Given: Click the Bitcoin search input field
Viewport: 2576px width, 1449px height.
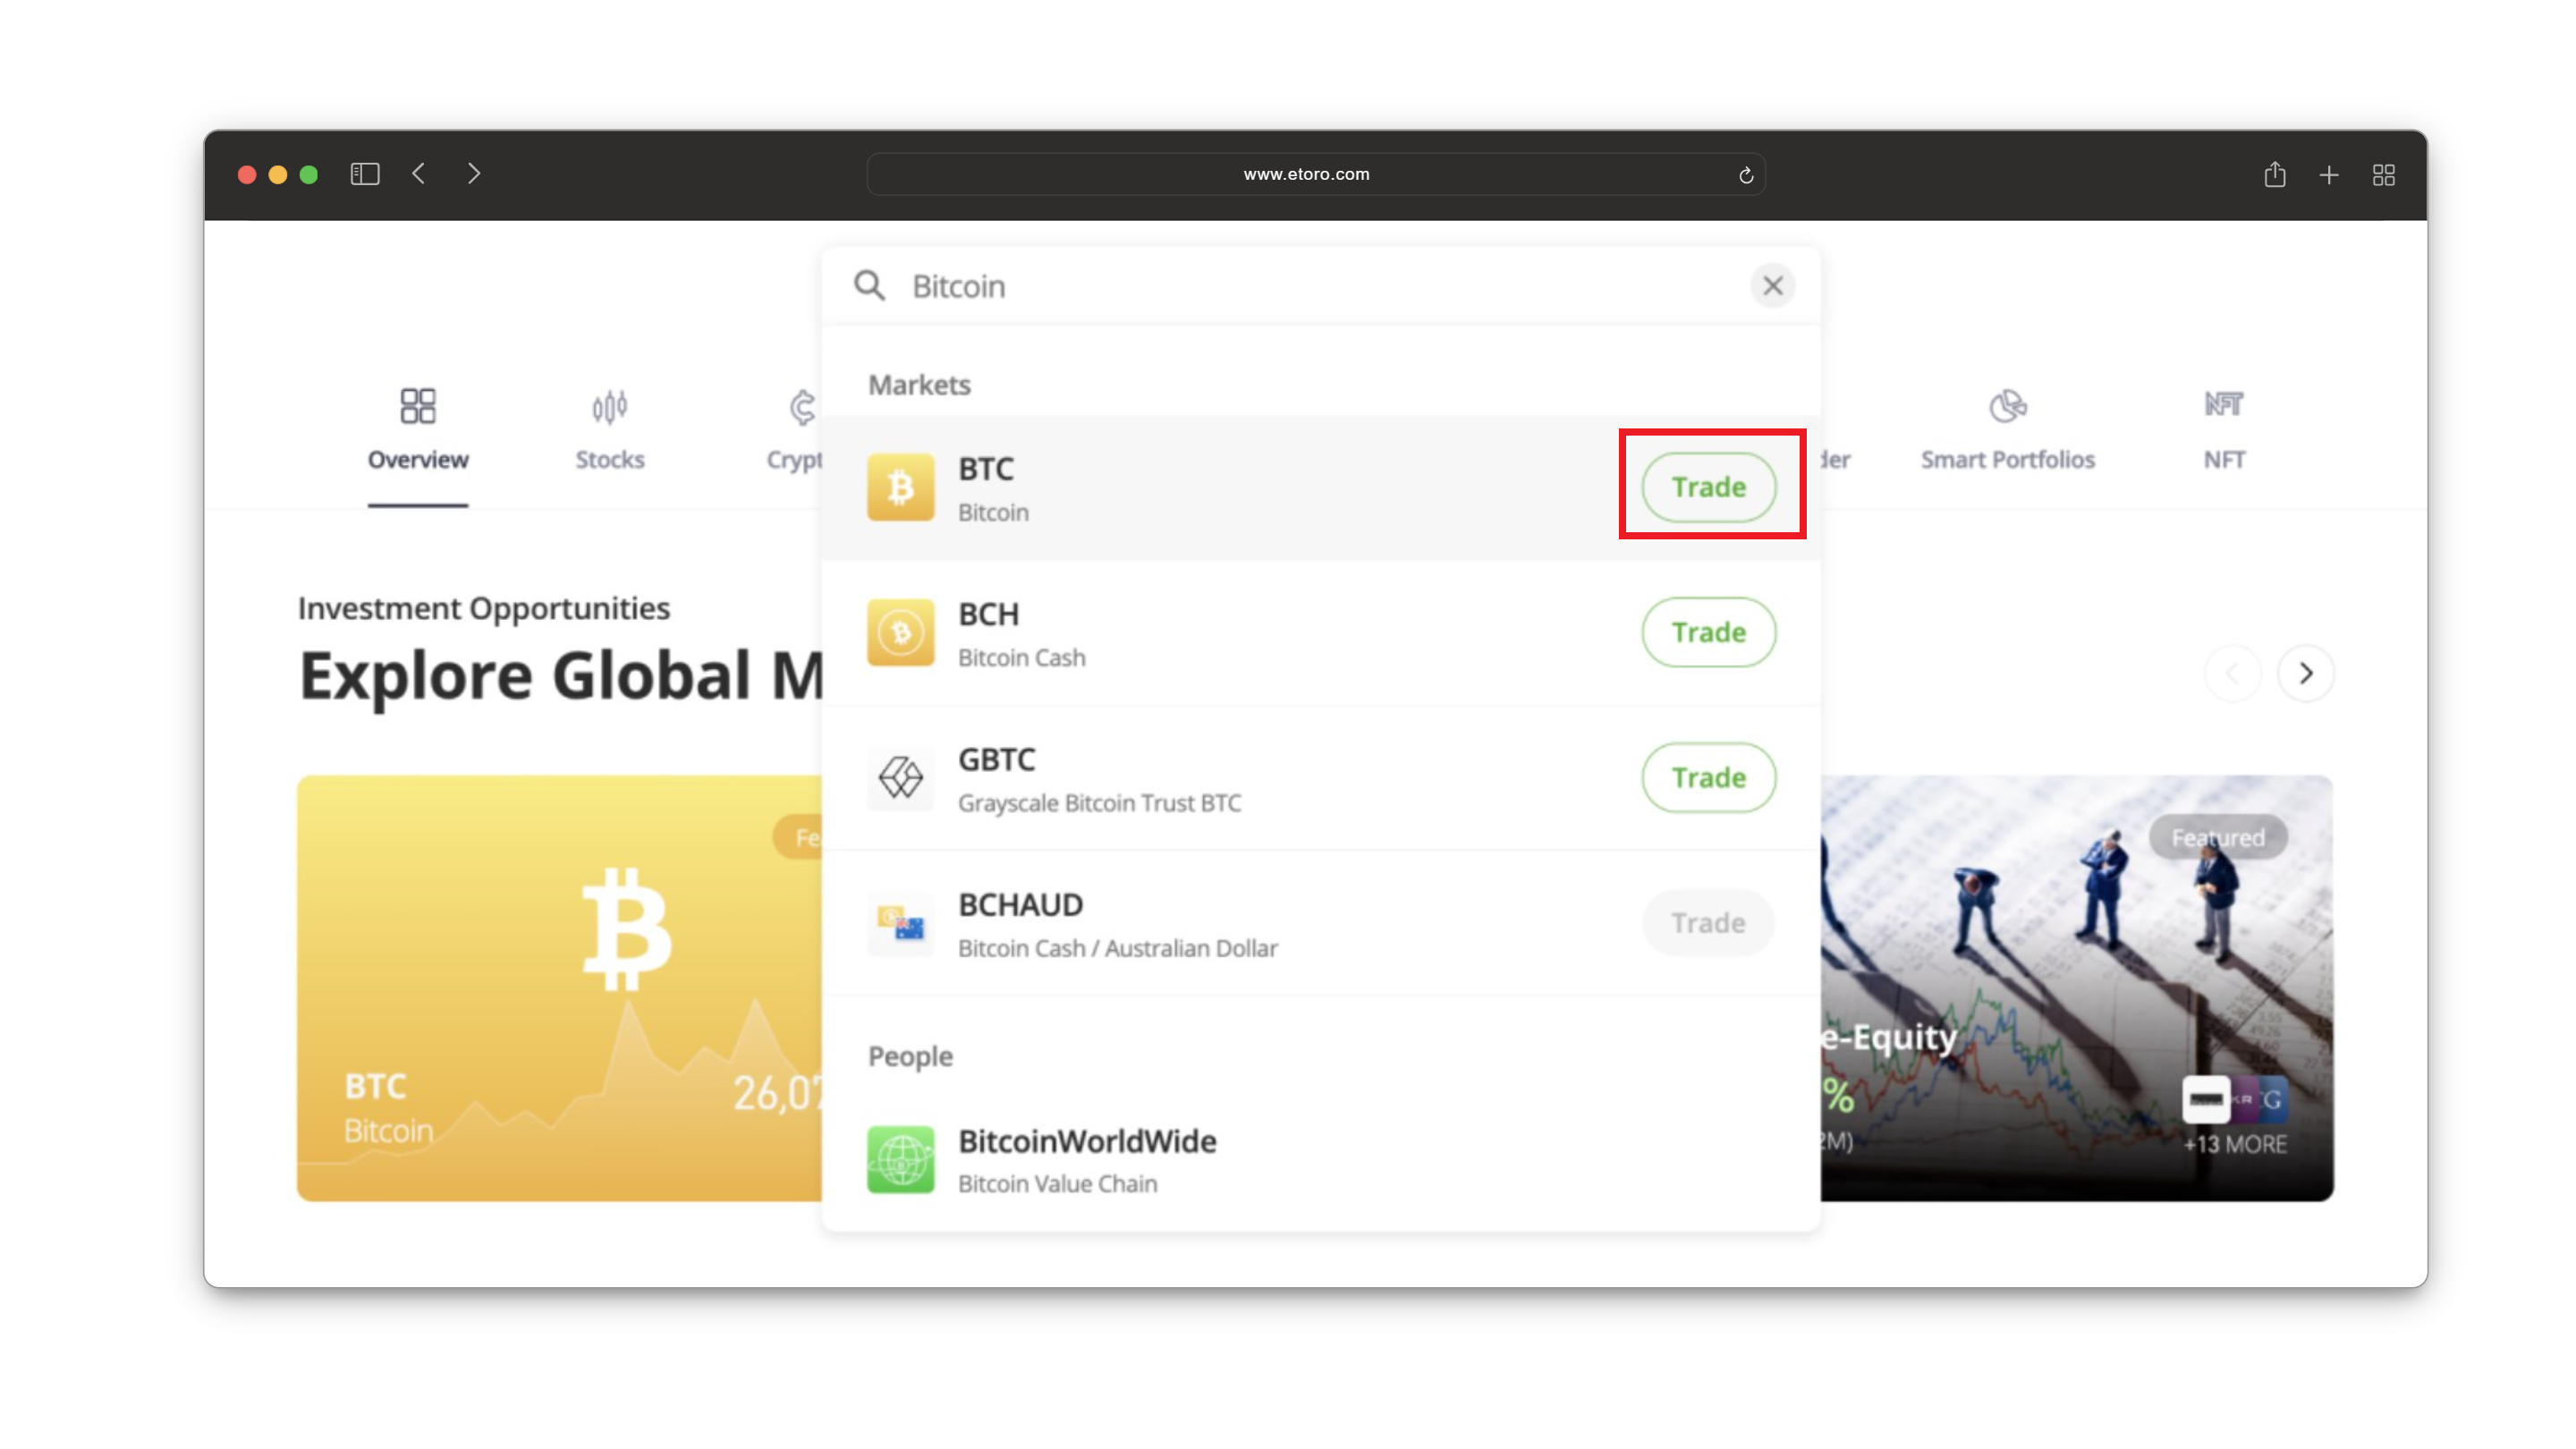Looking at the screenshot, I should (1320, 286).
